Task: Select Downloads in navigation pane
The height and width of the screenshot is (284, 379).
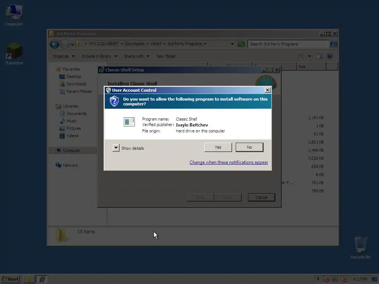Action: 73,84
